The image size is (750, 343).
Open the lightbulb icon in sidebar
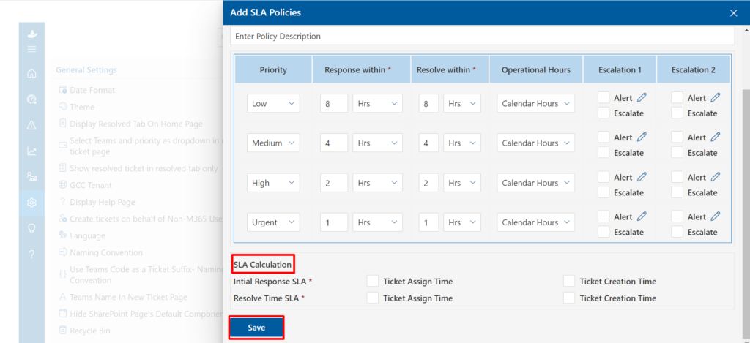[31, 228]
